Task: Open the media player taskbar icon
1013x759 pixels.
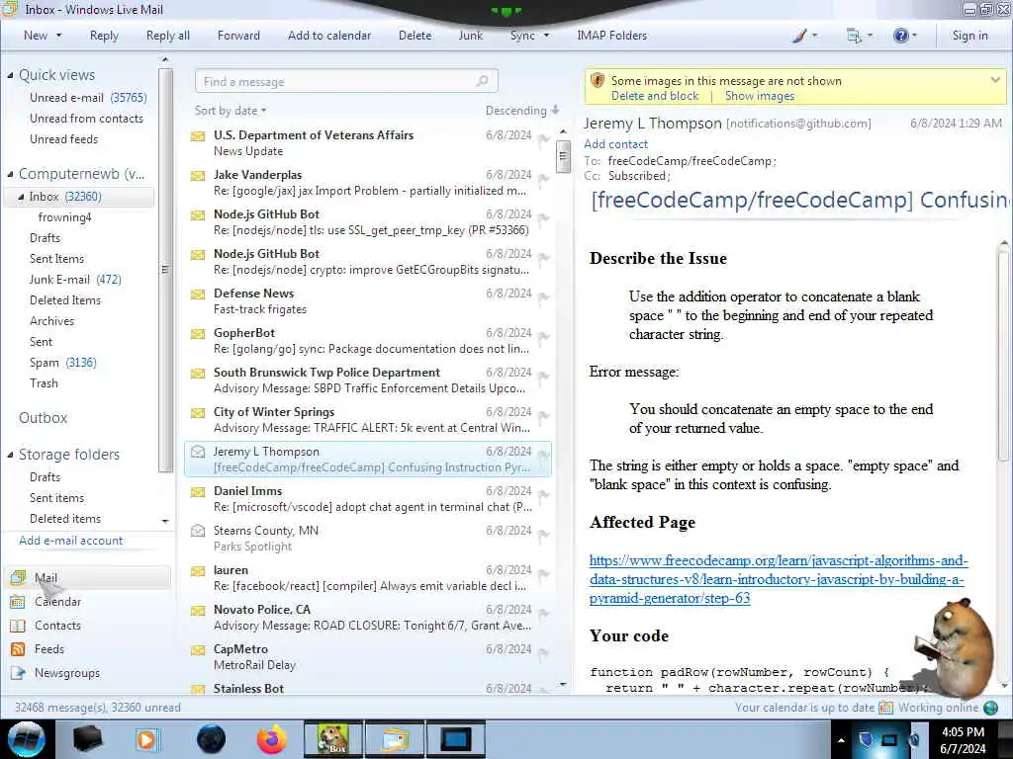Action: click(146, 739)
